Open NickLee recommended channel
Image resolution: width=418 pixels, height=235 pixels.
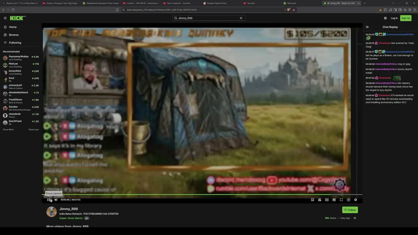(21, 65)
